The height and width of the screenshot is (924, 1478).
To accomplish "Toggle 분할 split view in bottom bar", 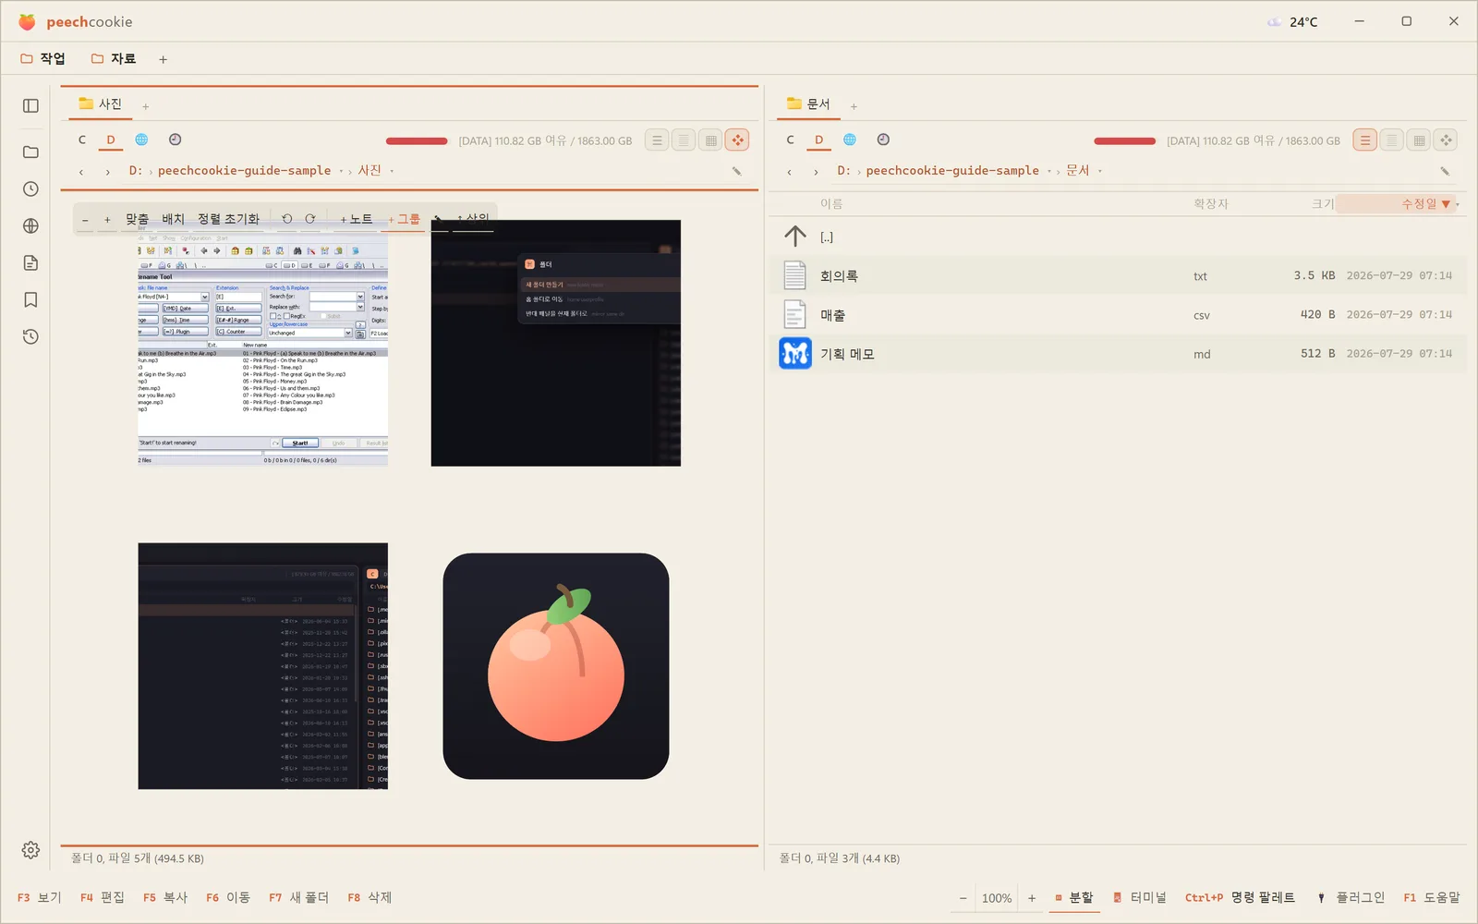I will coord(1073,897).
